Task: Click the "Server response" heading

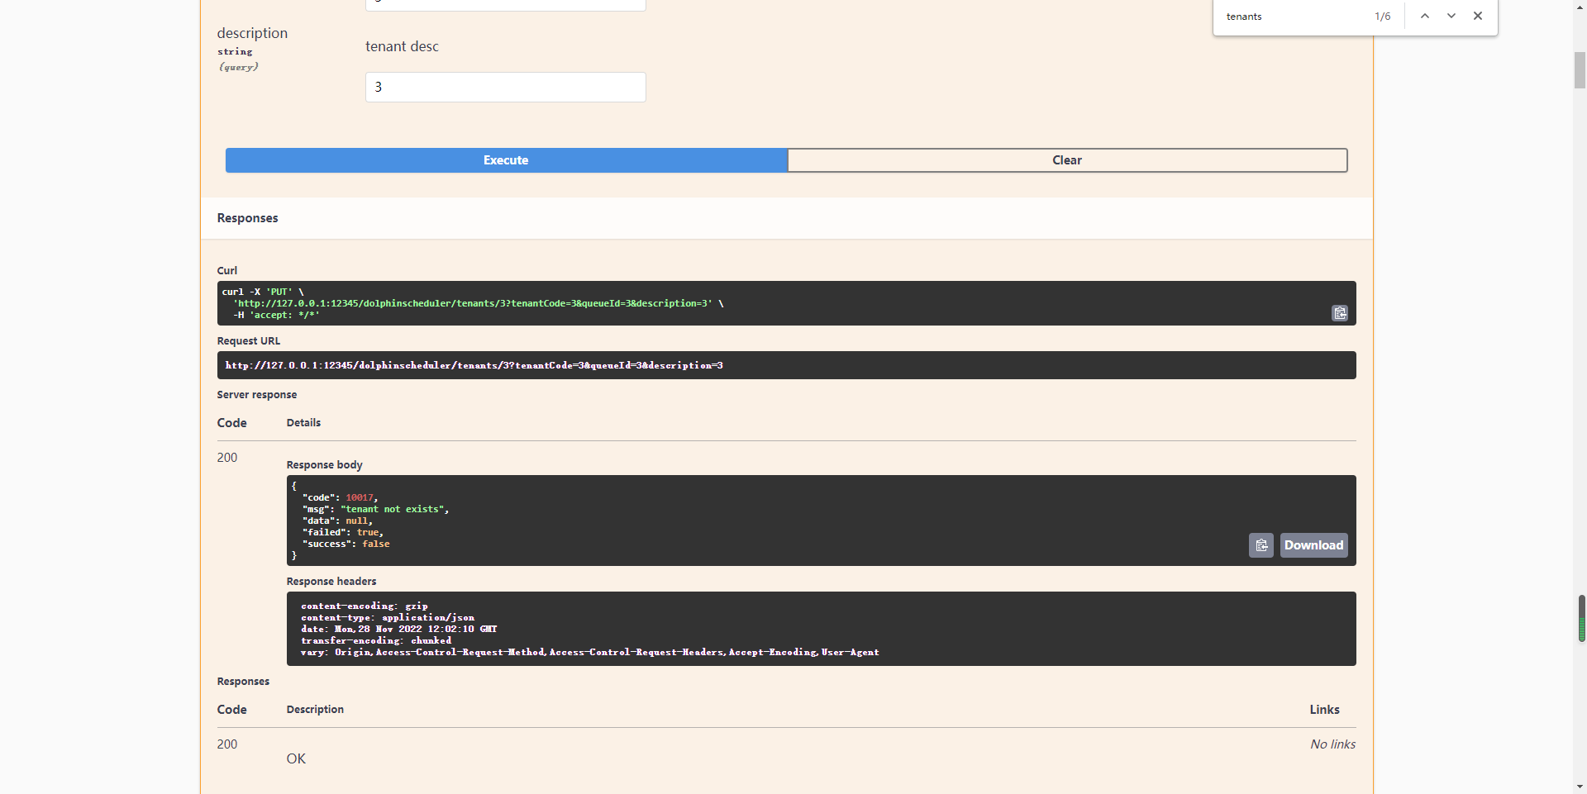Action: click(x=257, y=395)
